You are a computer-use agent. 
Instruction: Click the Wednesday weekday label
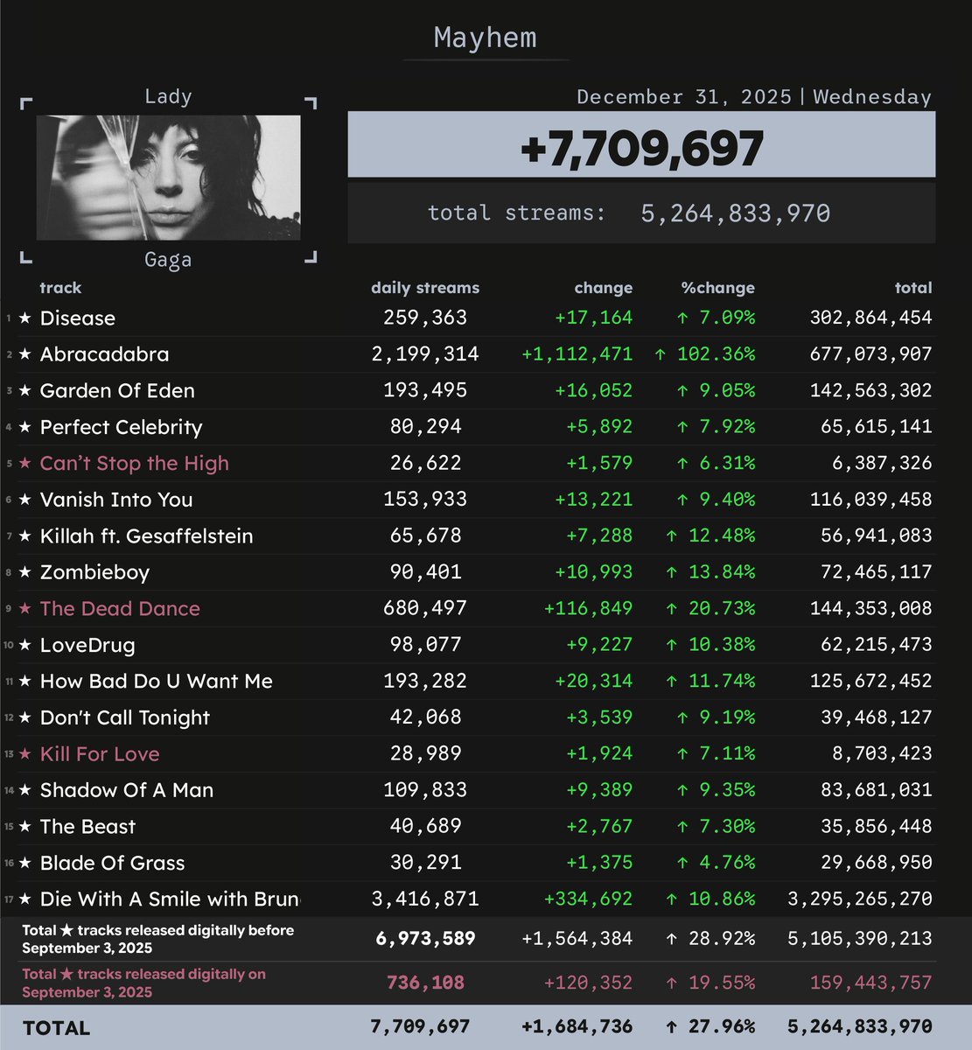[872, 97]
